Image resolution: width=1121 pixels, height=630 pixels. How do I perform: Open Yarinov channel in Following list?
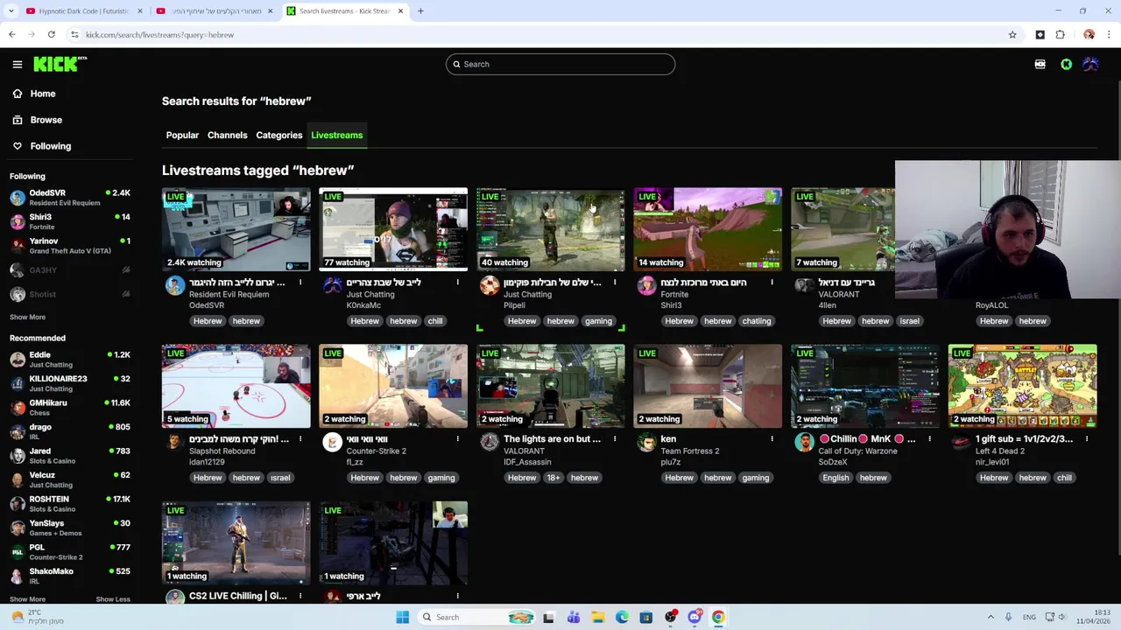pyautogui.click(x=70, y=245)
